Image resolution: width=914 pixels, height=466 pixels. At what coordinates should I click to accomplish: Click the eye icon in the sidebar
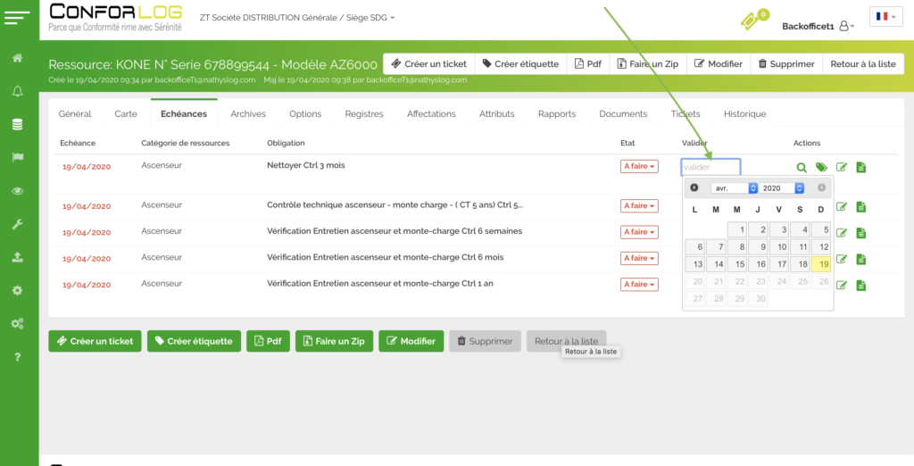[x=17, y=191]
